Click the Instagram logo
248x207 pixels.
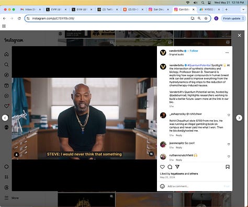coord(14,40)
